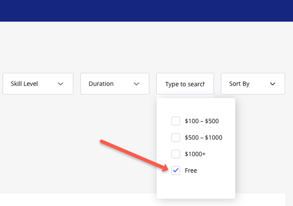Enable the $500 – $1000 checkbox

pos(176,138)
